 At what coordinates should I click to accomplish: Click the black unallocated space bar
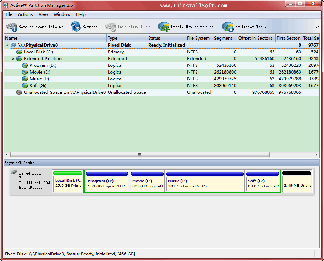click(x=297, y=173)
